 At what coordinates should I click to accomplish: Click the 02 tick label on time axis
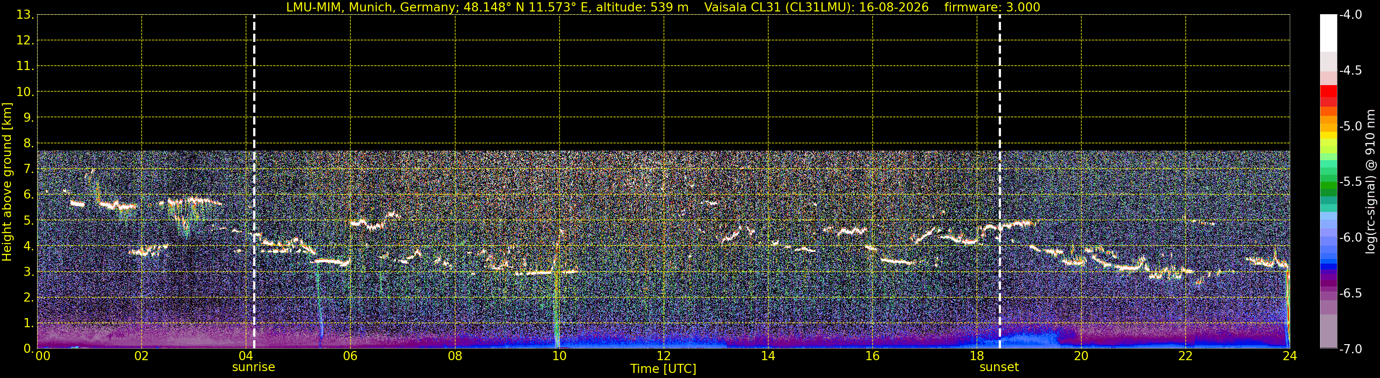click(141, 356)
